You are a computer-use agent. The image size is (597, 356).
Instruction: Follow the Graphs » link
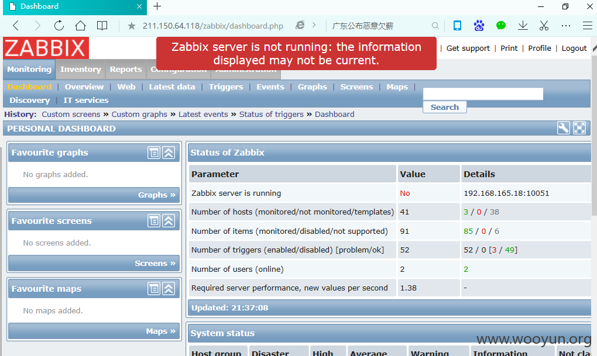(x=157, y=195)
